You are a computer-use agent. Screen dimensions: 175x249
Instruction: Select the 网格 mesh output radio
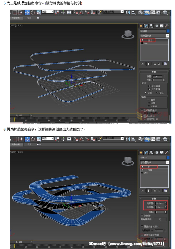(x=149, y=103)
